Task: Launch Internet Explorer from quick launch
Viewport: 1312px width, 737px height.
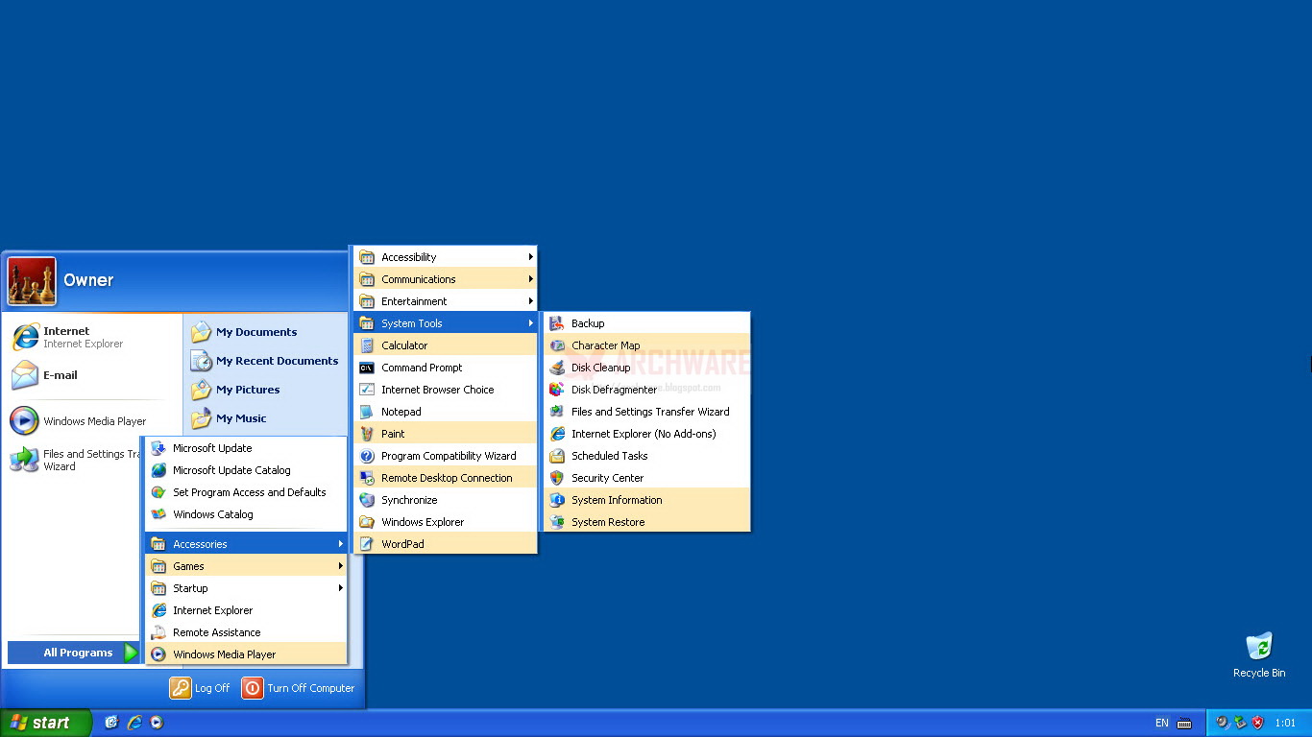Action: tap(134, 723)
